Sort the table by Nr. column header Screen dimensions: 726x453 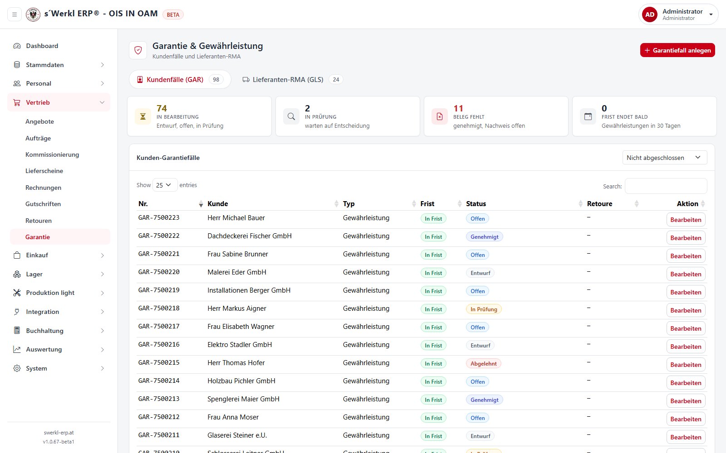pyautogui.click(x=171, y=204)
